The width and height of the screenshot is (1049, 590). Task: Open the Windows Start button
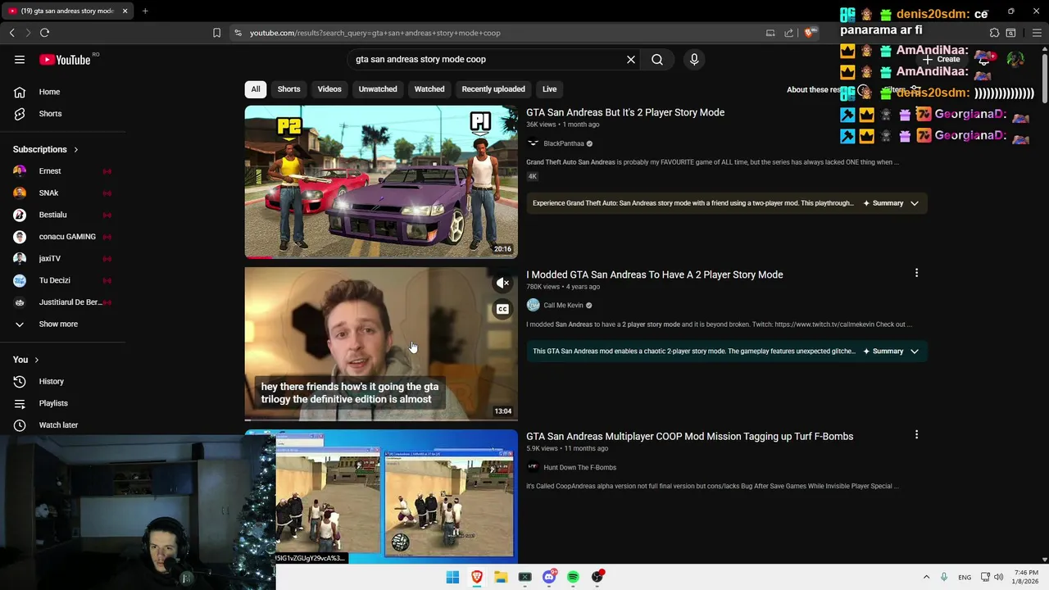pyautogui.click(x=452, y=577)
